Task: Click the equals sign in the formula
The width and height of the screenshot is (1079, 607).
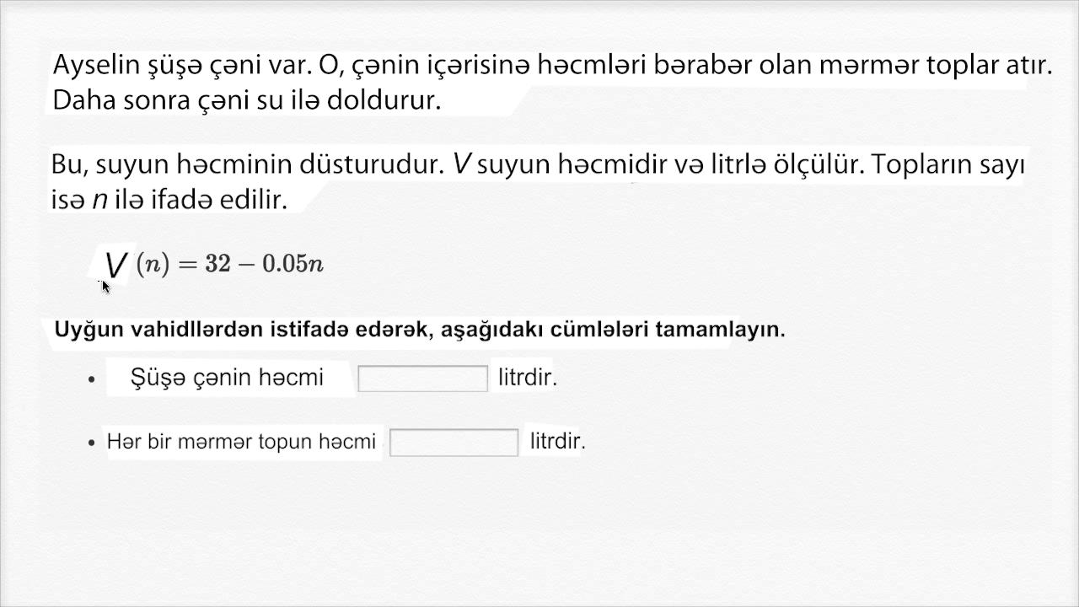Action: tap(188, 265)
